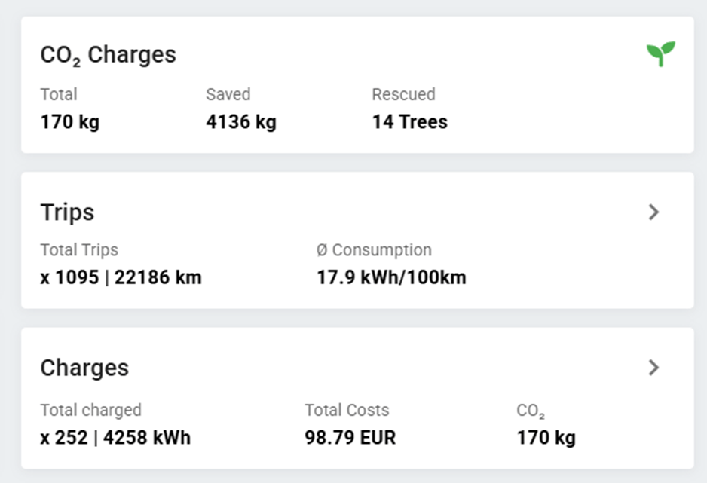Click the 17.9 kWh/100km consumption value

pyautogui.click(x=391, y=277)
